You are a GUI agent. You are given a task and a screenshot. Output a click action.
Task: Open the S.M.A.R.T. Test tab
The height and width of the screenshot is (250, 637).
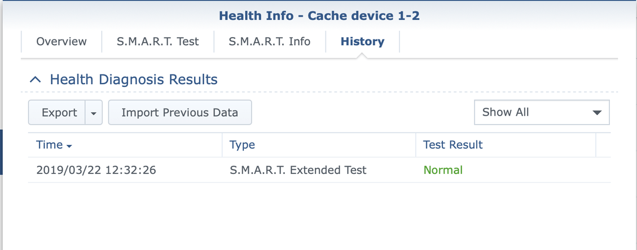(158, 42)
